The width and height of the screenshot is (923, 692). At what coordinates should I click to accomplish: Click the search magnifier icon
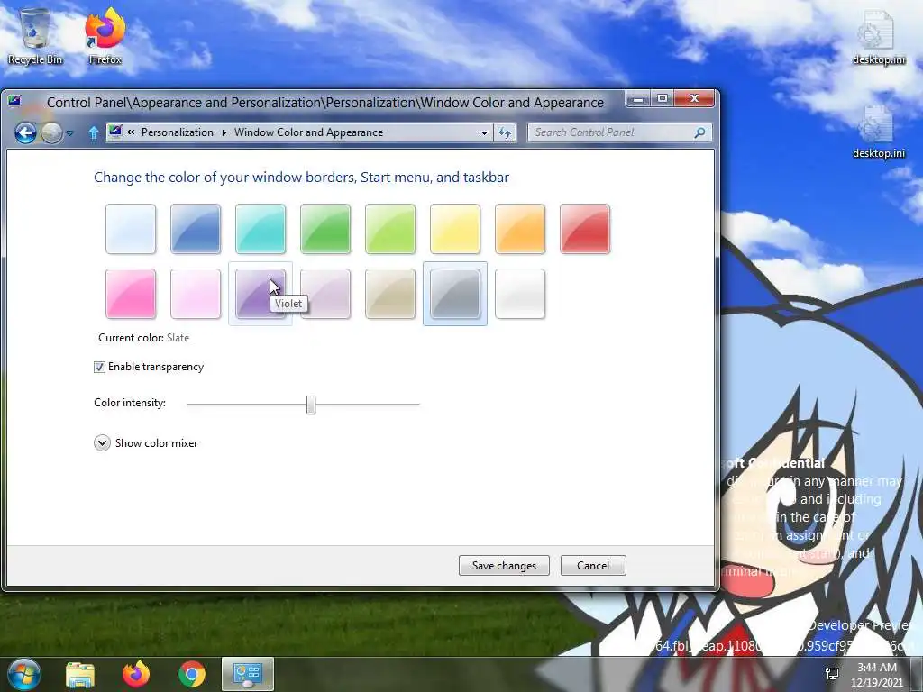699,133
